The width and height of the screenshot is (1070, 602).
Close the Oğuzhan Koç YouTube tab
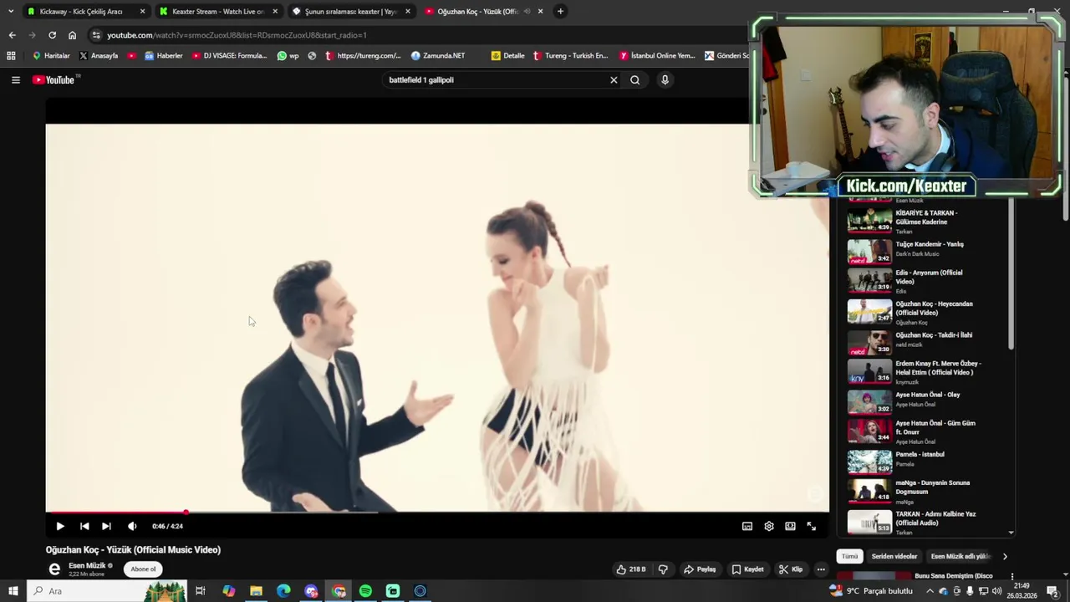click(x=540, y=12)
